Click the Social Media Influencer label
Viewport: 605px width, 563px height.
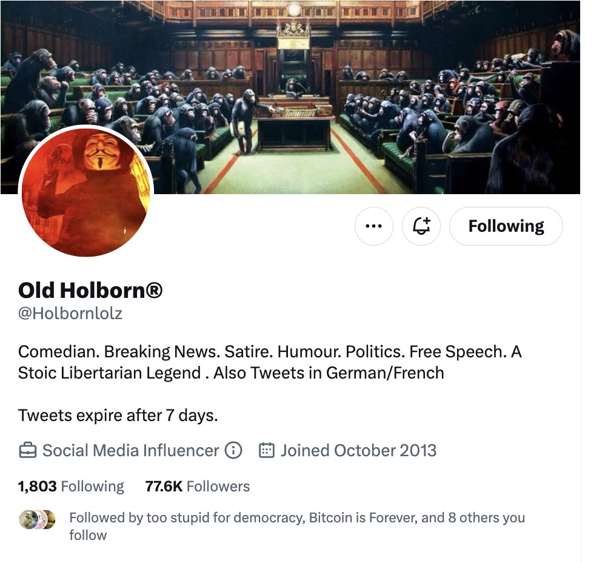pyautogui.click(x=130, y=451)
